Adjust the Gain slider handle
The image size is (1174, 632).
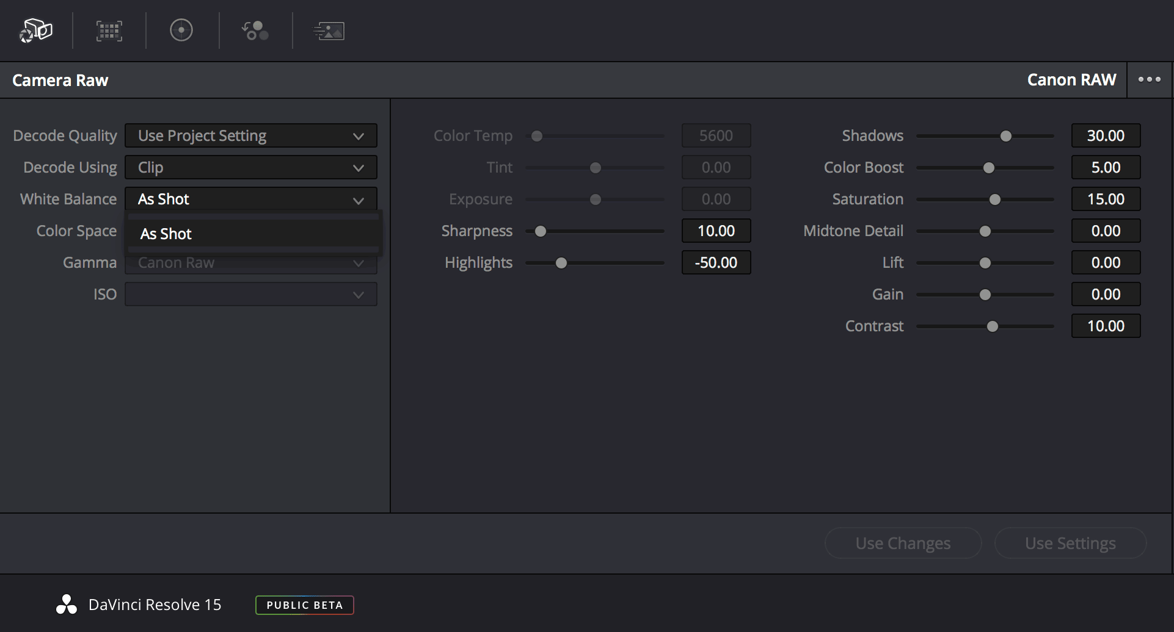click(x=985, y=295)
